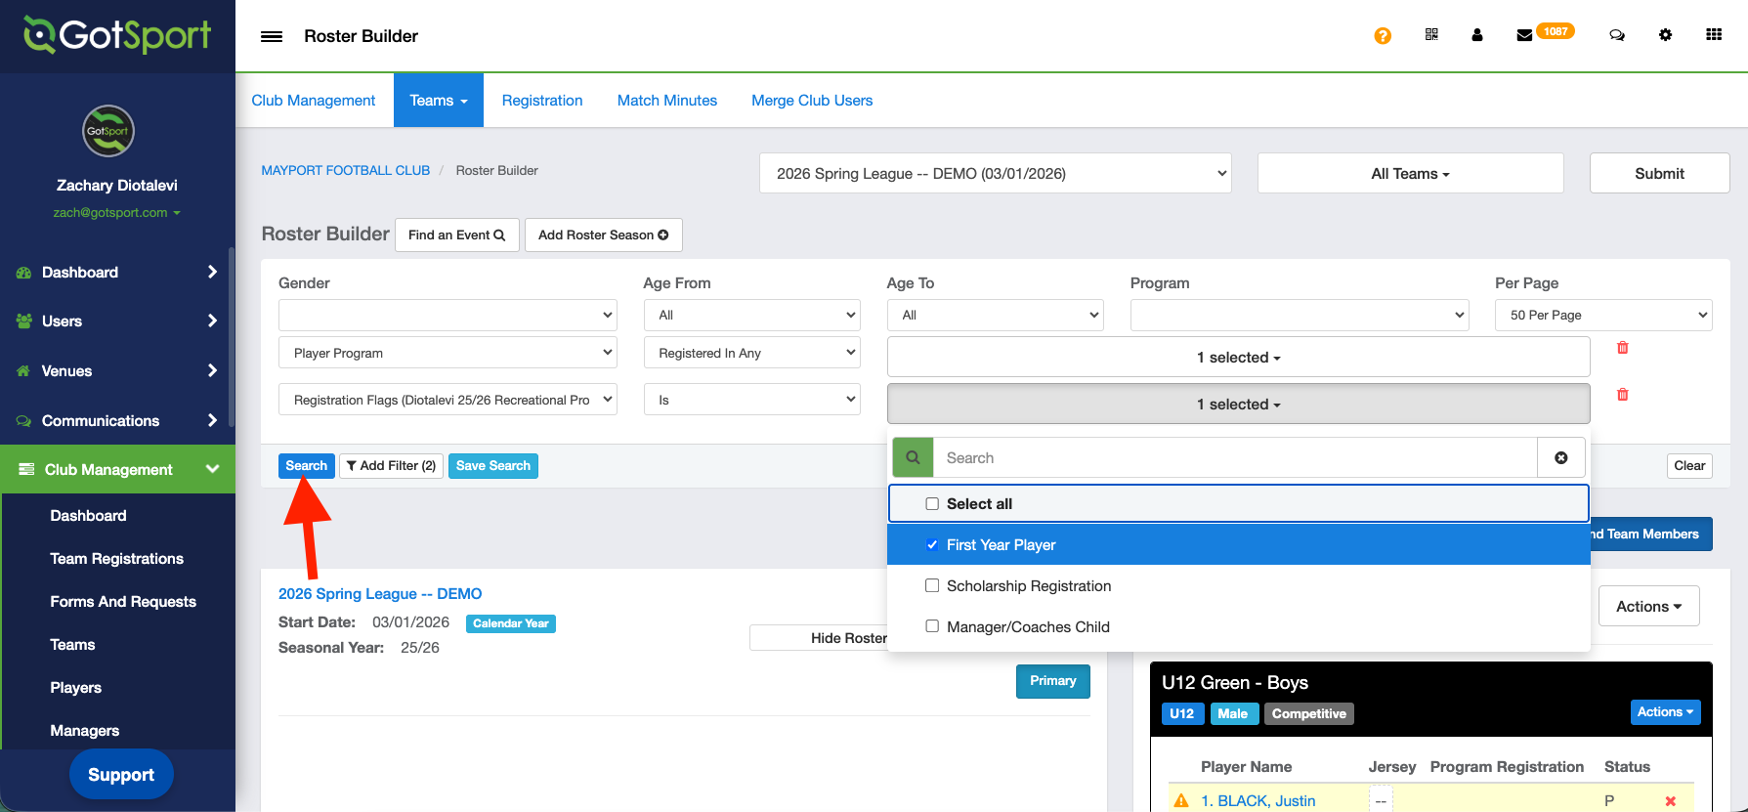The height and width of the screenshot is (812, 1748).
Task: Open the QR code icon in header
Action: [1431, 35]
